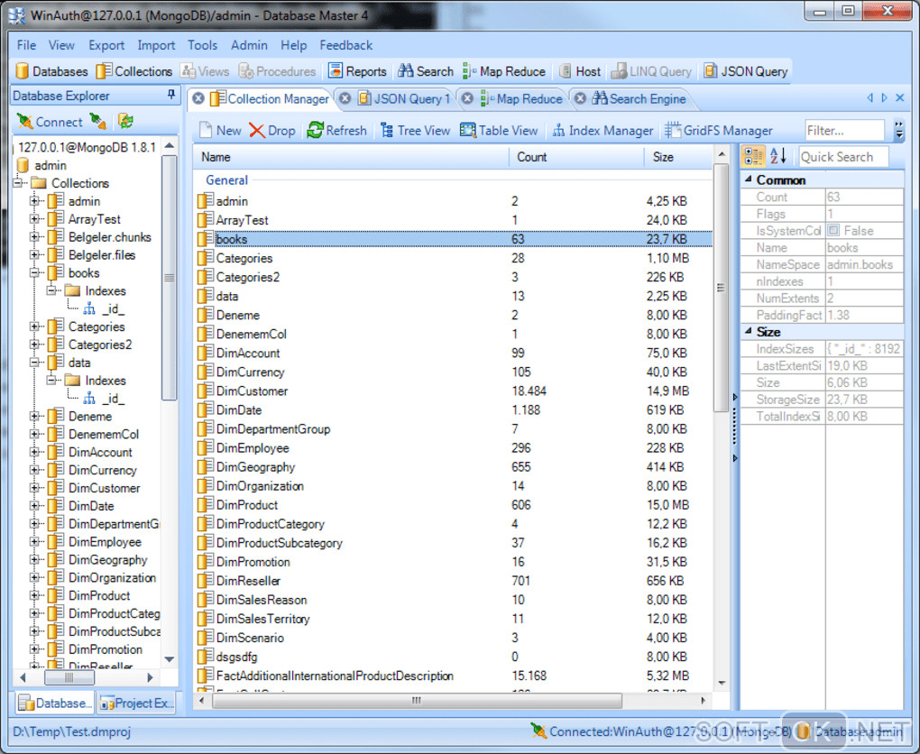Collapse the Indexes folder under books
The width and height of the screenshot is (920, 754).
coord(51,291)
